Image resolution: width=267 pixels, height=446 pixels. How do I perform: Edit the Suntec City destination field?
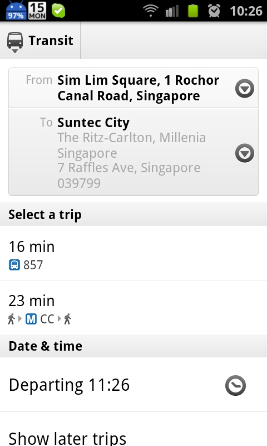coord(133,152)
